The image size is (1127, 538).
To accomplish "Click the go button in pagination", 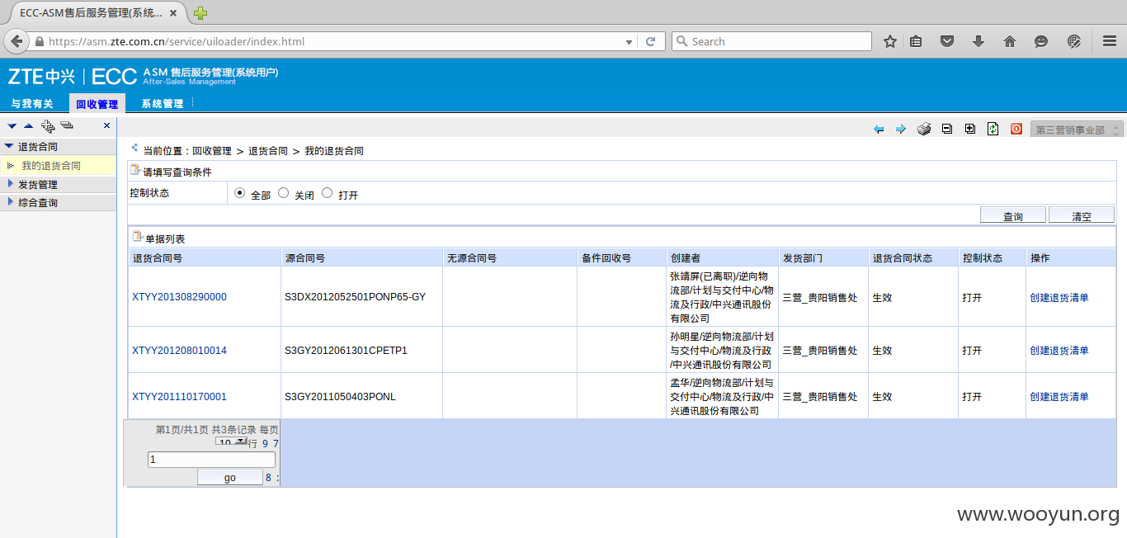I will (x=230, y=477).
